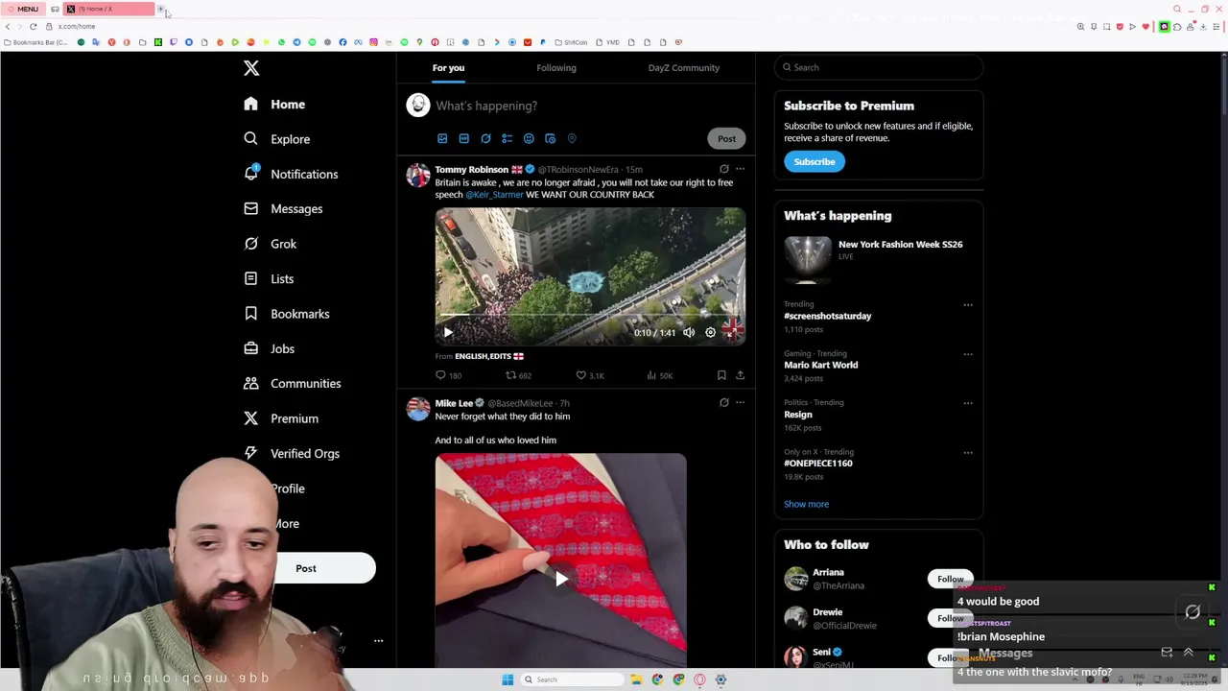Open options for #screenshotsaturday trend
This screenshot has height=691, width=1228.
click(x=968, y=305)
